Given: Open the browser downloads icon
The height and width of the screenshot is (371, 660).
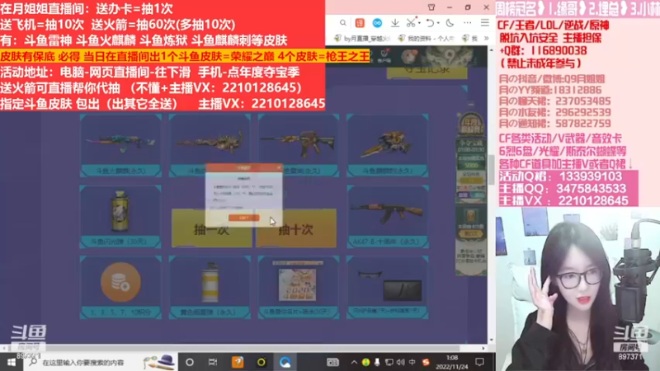Looking at the screenshot, I should [395, 23].
